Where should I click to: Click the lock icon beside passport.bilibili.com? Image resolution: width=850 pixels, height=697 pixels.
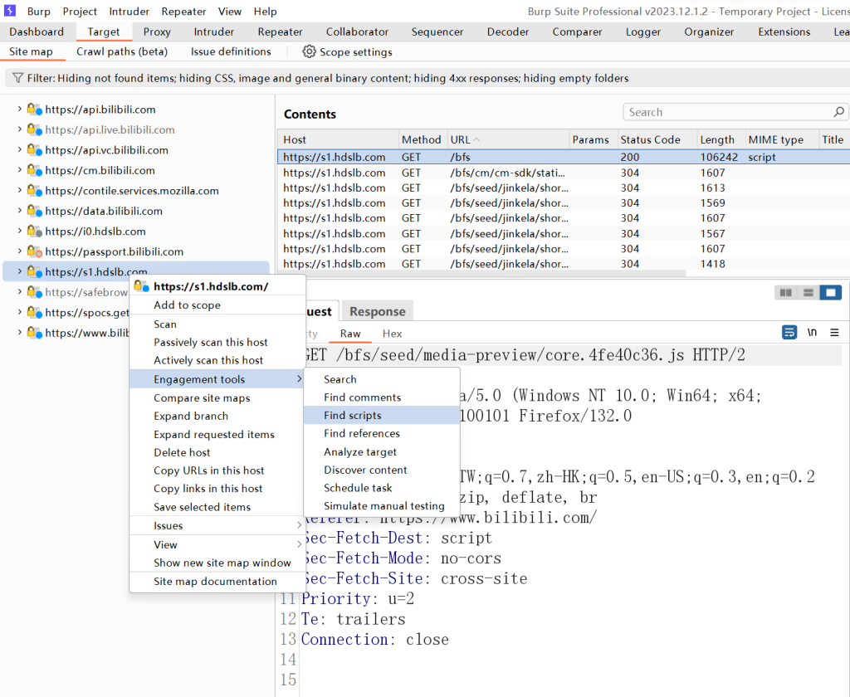point(35,251)
